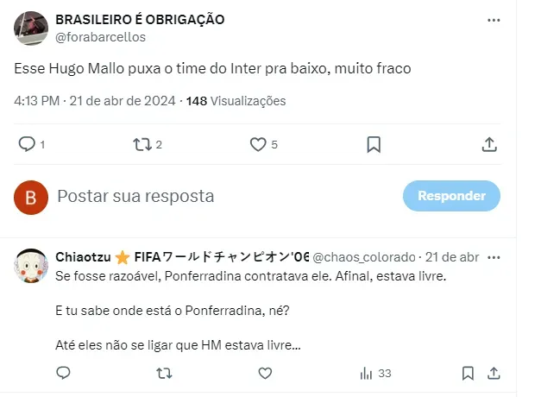Viewport: 541px width, 397px height.
Task: Bookmark Chiaotzu's reply
Action: tap(467, 373)
